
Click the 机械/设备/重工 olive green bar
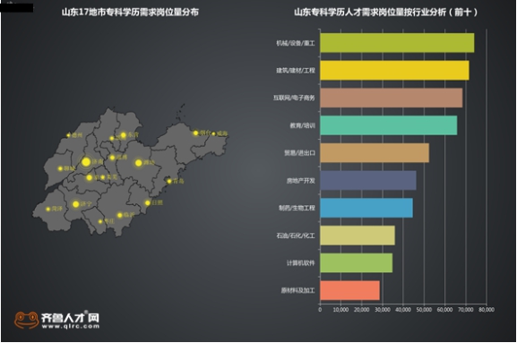point(397,43)
